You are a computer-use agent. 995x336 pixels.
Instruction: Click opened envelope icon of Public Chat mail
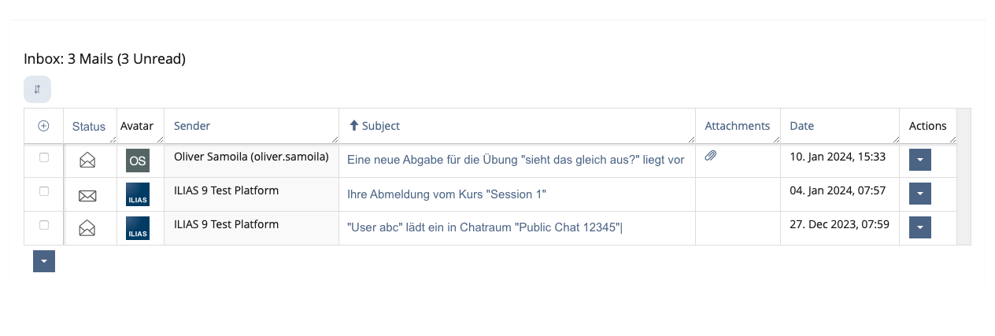click(x=87, y=228)
